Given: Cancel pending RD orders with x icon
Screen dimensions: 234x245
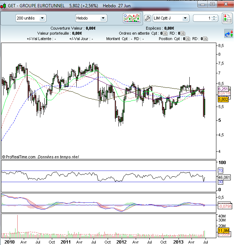Looking at the screenshot, I should coord(183,33).
